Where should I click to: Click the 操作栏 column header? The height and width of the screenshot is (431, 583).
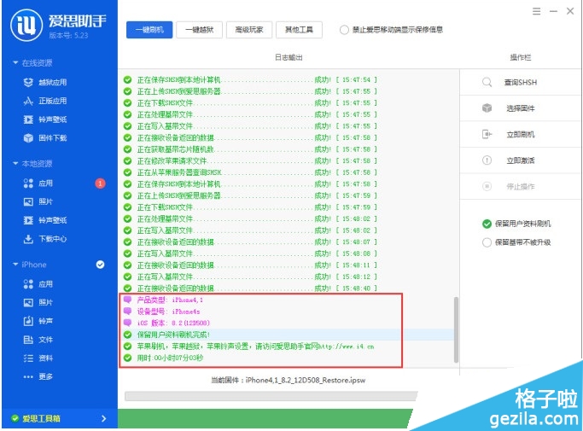[x=521, y=58]
